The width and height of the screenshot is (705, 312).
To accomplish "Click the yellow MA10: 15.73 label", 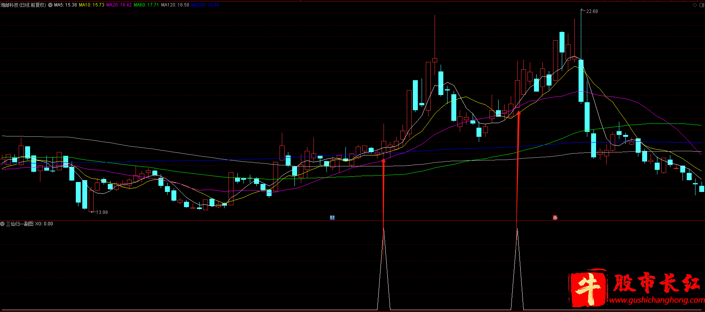I will pos(91,5).
